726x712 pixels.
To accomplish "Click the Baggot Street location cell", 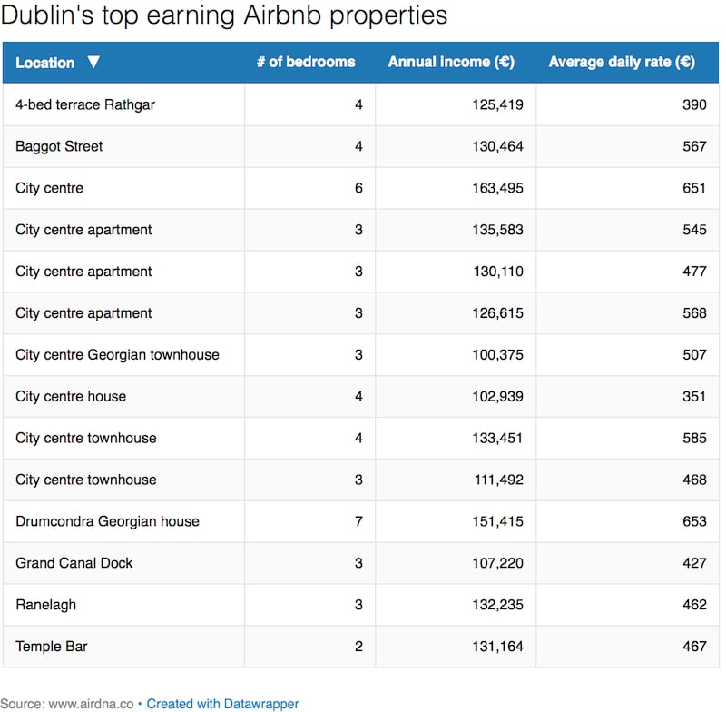I will point(59,146).
